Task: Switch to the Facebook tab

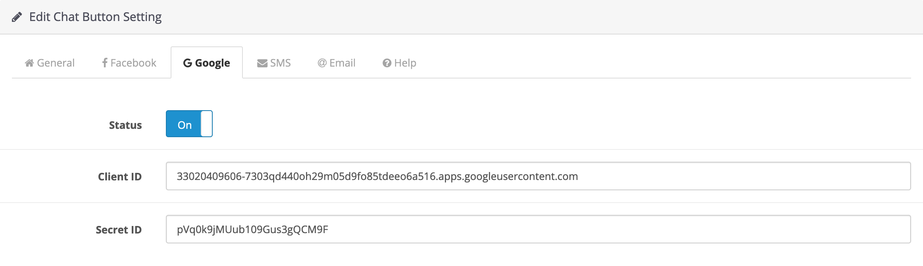Action: coord(133,63)
